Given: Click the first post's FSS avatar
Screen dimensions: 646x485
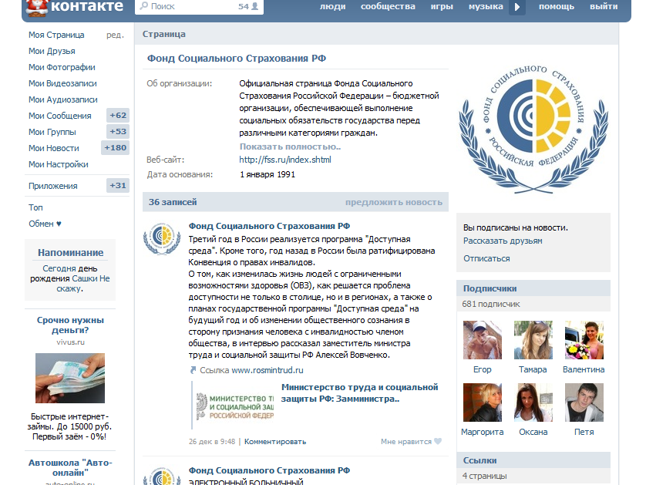Looking at the screenshot, I should point(162,238).
